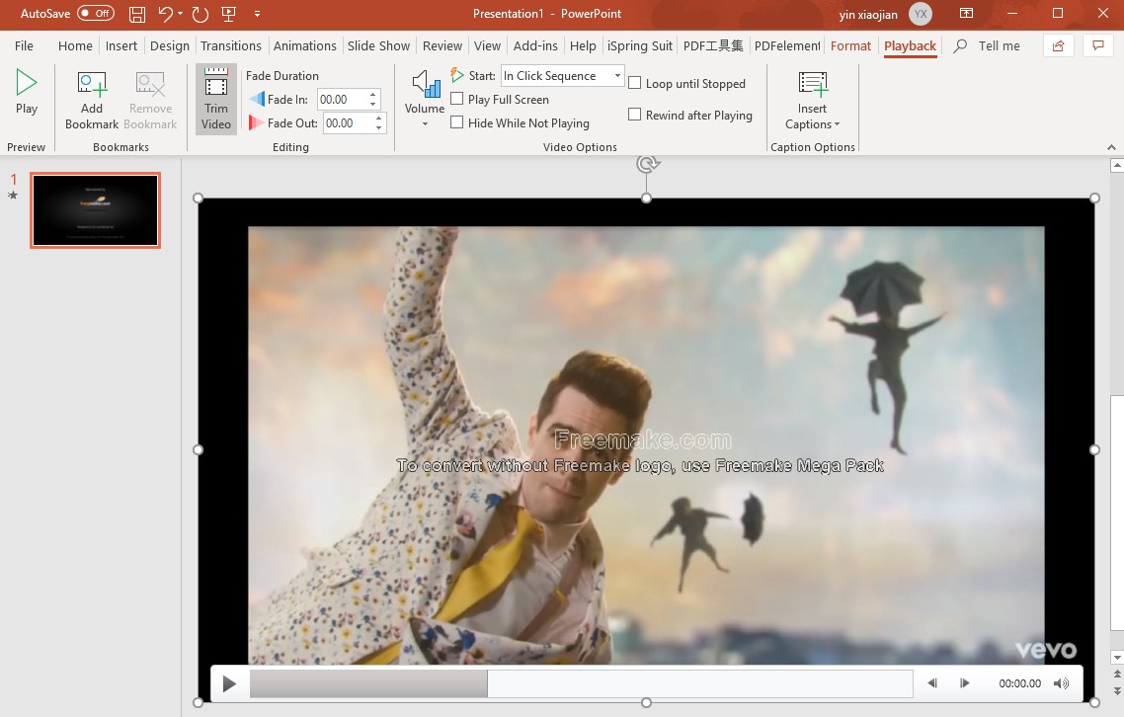This screenshot has height=717, width=1124.
Task: Save the presentation using the disk icon
Action: pos(137,14)
